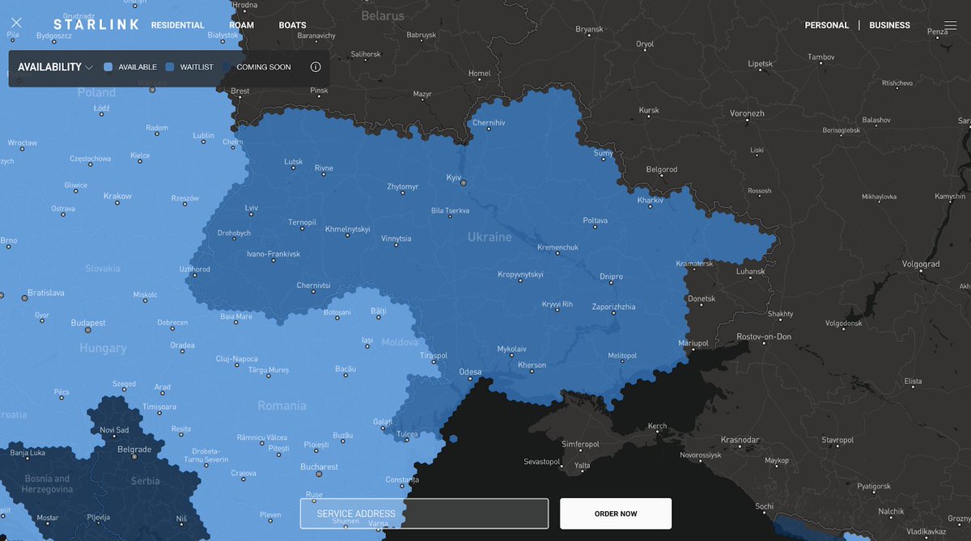Screen dimensions: 971x541
Task: Click the Coming Soon legend swatch
Action: click(227, 67)
